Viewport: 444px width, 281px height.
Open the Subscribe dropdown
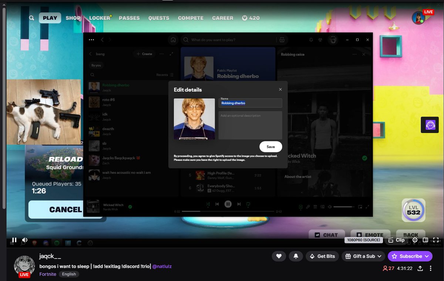410,256
